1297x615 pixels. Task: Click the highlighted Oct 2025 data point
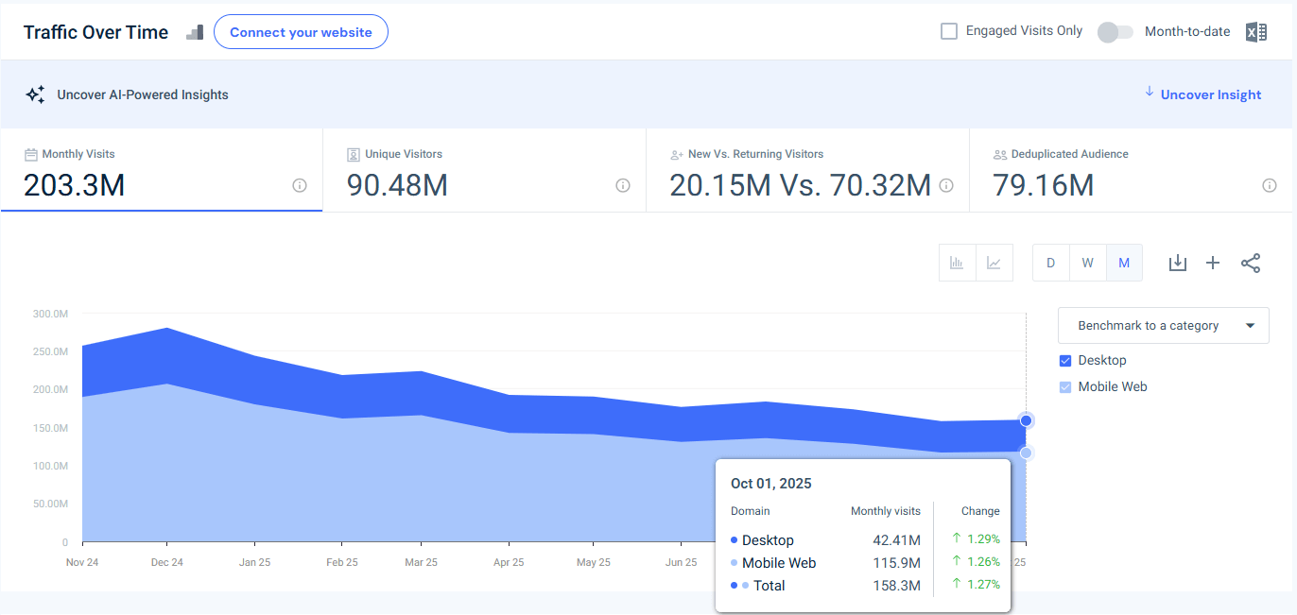coord(1026,419)
